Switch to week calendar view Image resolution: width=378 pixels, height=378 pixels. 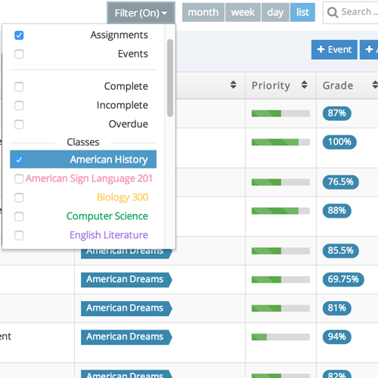(243, 12)
